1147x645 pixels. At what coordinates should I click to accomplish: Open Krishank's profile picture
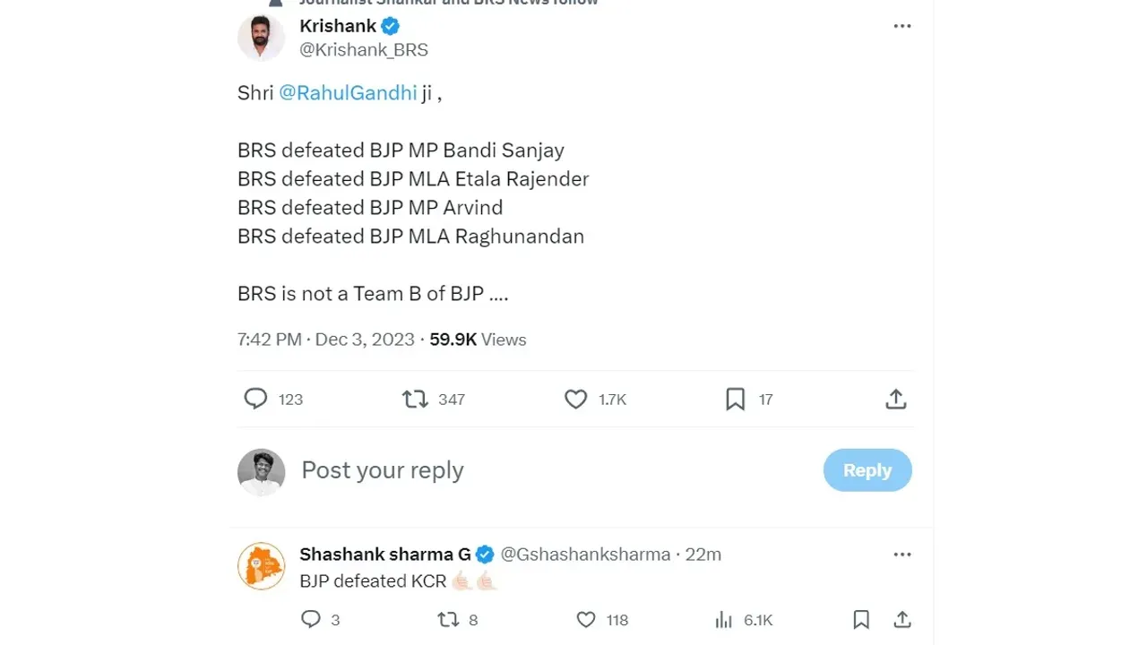(x=261, y=39)
